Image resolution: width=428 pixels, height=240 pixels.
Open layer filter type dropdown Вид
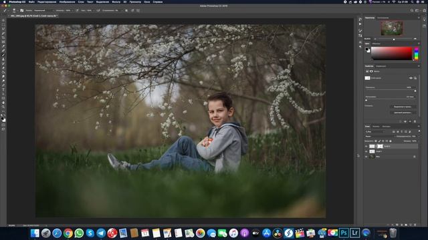point(375,132)
